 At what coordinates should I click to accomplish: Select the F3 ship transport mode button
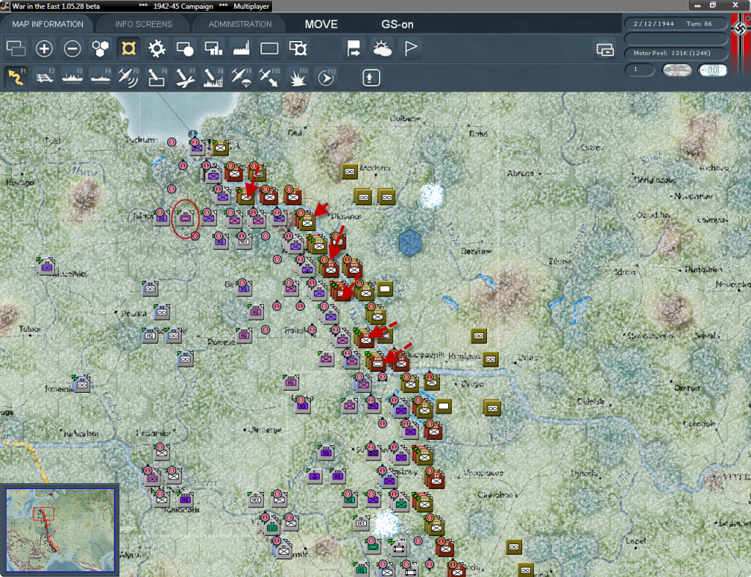[x=73, y=78]
